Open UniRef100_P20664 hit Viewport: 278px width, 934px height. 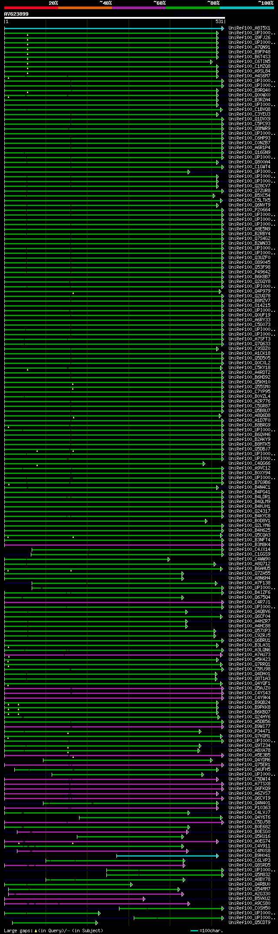[x=249, y=210]
